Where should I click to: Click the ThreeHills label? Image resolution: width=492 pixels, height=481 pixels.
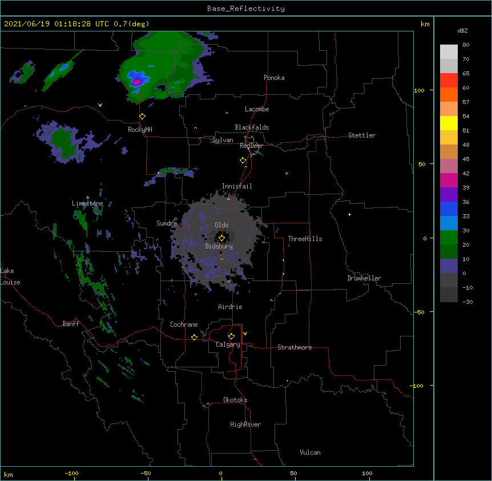305,239
